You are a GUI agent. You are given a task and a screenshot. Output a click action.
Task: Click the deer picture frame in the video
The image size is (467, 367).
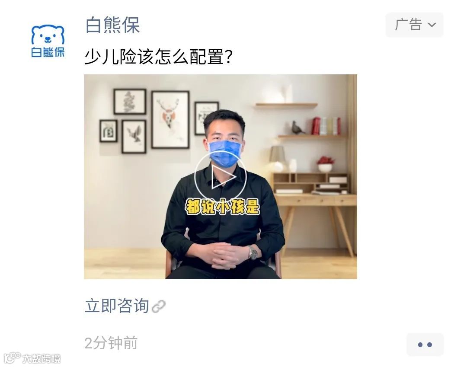pos(170,119)
